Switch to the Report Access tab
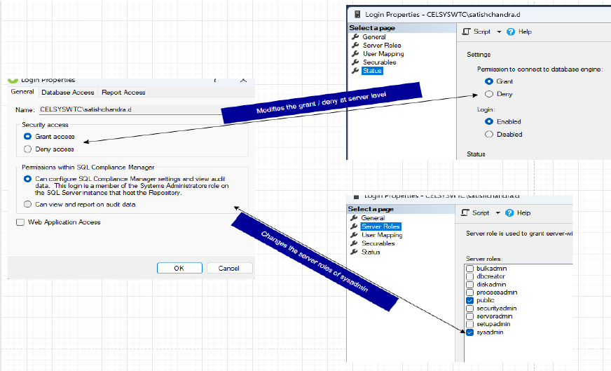The image size is (611, 371). (x=123, y=93)
